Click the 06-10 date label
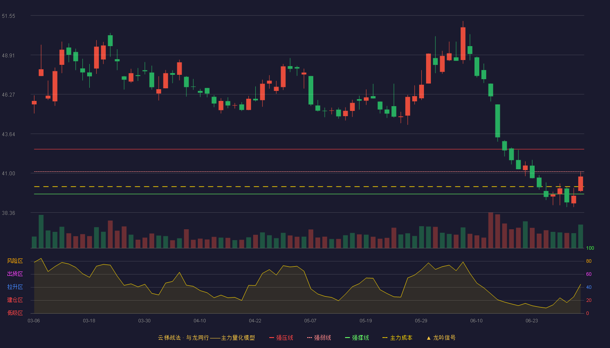Viewport: 610px width, 348px height. (476, 321)
